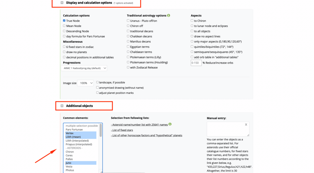Select Pars Fortunae in Common elements list
This screenshot has height=173, width=314.
(x=74, y=129)
